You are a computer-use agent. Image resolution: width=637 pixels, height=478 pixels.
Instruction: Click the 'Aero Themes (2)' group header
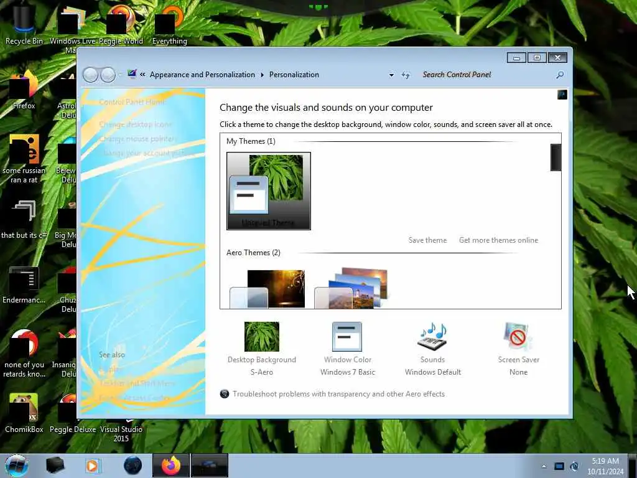tap(253, 253)
